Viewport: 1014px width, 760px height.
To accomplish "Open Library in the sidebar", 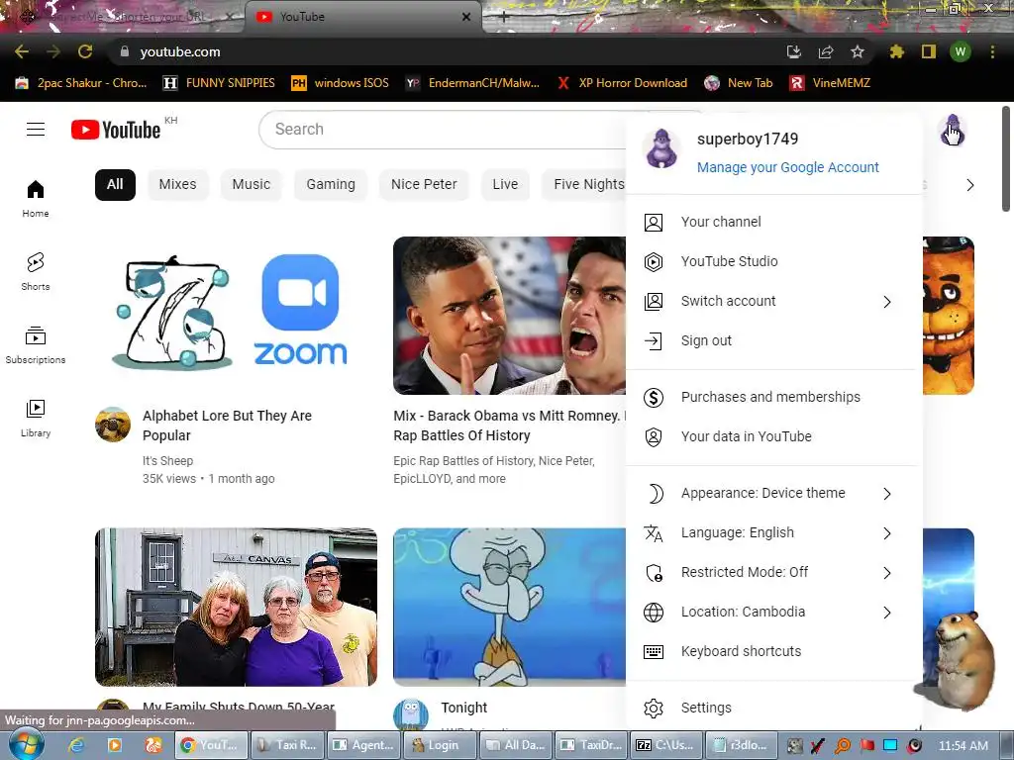I will [x=36, y=419].
